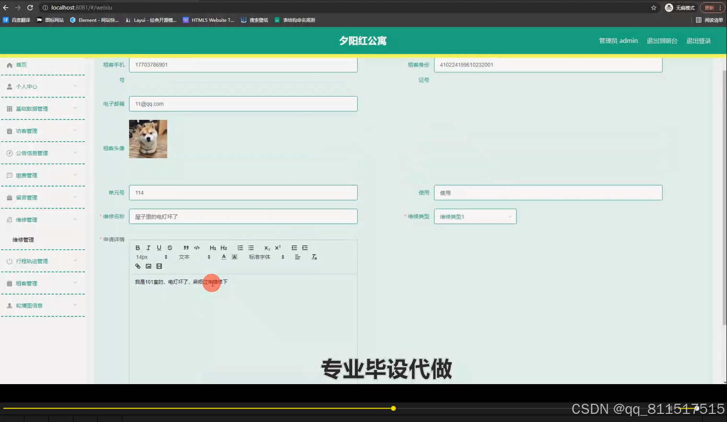Viewport: 727px width, 422px height.
Task: Apply Heading 1 style
Action: 213,248
